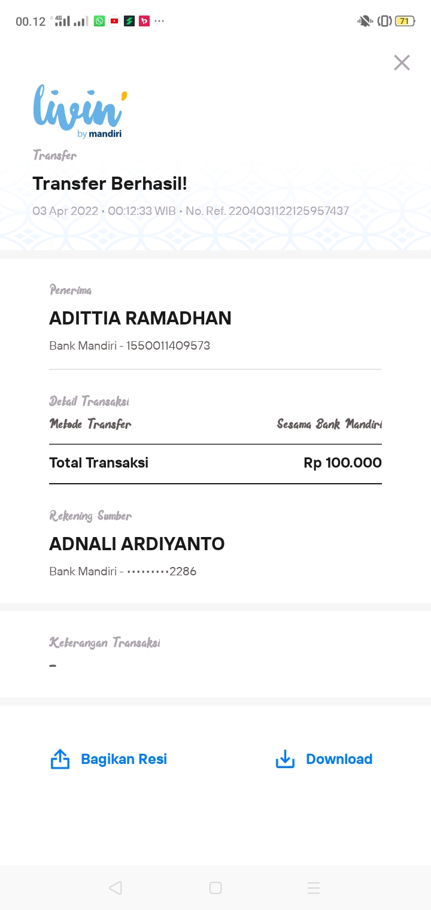The width and height of the screenshot is (431, 910).
Task: Tap the share receipt icon
Action: (x=60, y=759)
